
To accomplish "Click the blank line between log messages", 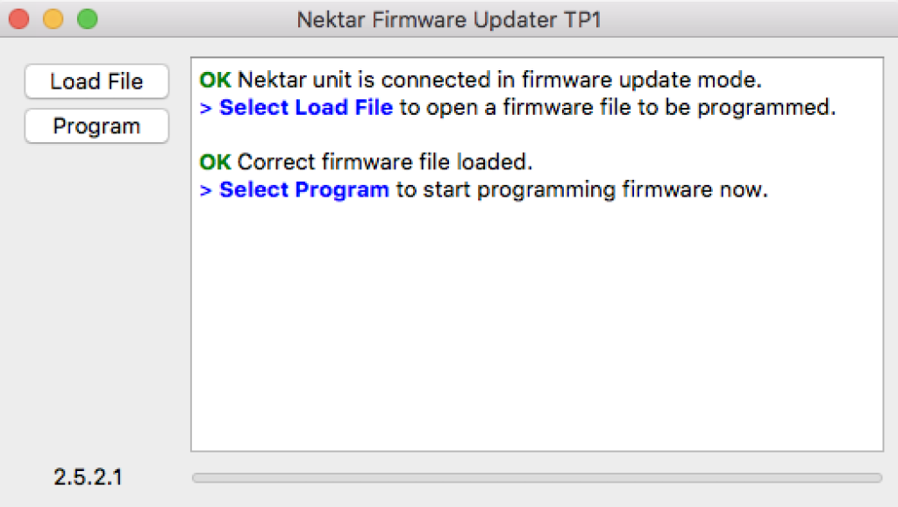I will tap(537, 135).
